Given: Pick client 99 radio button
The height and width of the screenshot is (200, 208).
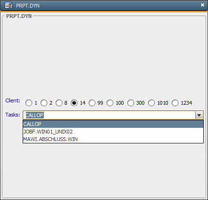Looking at the screenshot, I should (x=92, y=103).
